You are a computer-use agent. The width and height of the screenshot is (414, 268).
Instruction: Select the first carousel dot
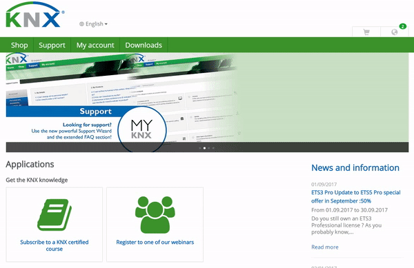point(200,148)
